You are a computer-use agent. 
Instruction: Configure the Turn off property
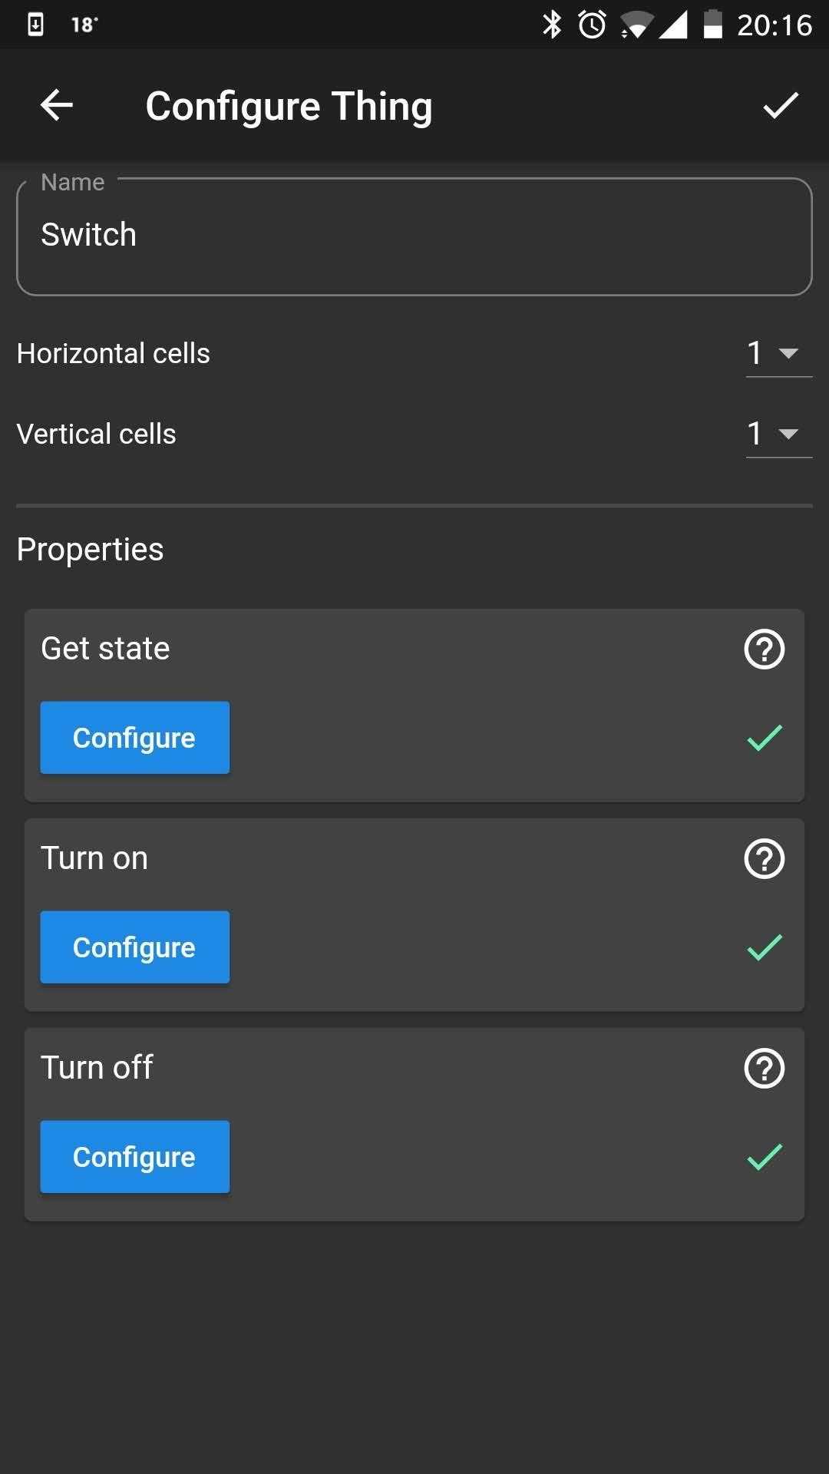pos(135,1157)
